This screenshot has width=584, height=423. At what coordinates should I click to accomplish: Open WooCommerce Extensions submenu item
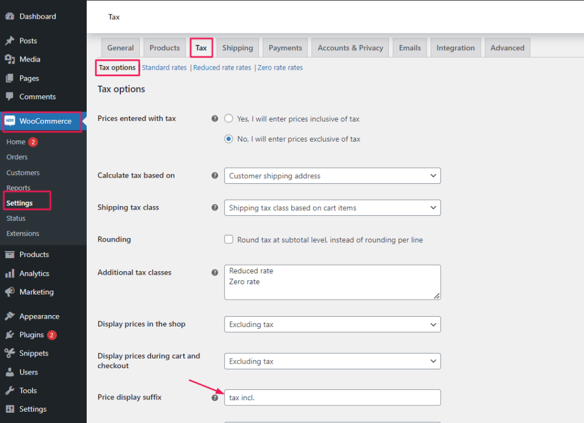(23, 233)
